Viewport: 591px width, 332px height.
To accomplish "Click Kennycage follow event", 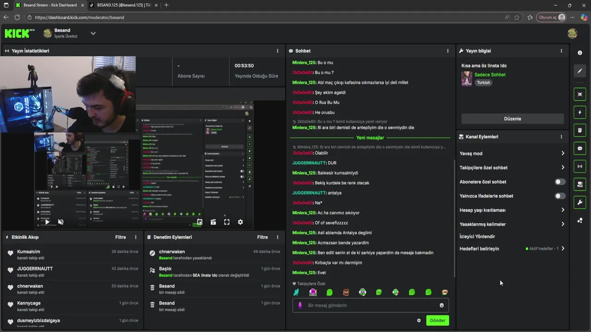I will (73, 306).
